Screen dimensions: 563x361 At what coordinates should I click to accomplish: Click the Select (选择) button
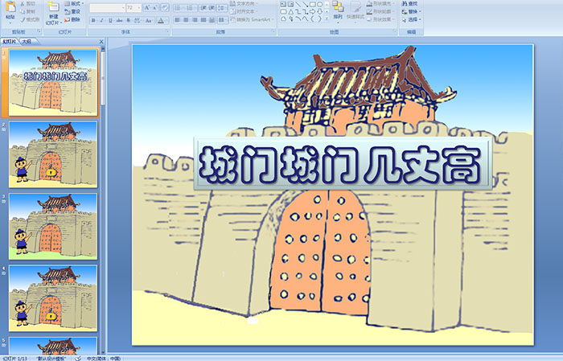pyautogui.click(x=411, y=19)
